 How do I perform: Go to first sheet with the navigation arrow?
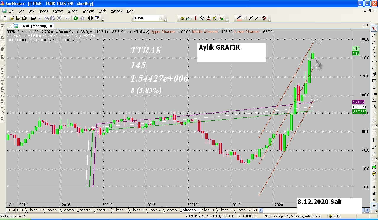pyautogui.click(x=9, y=210)
